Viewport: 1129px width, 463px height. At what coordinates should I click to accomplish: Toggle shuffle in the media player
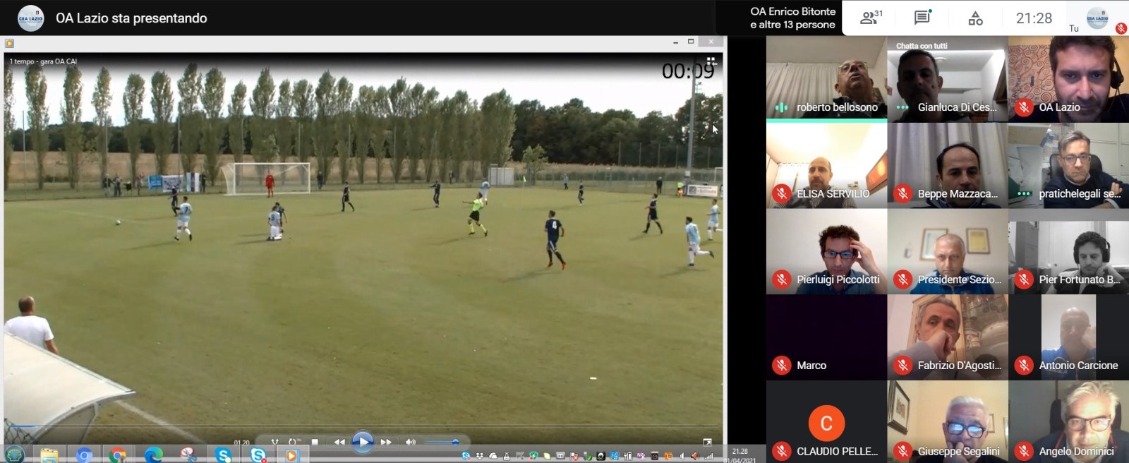click(x=274, y=443)
